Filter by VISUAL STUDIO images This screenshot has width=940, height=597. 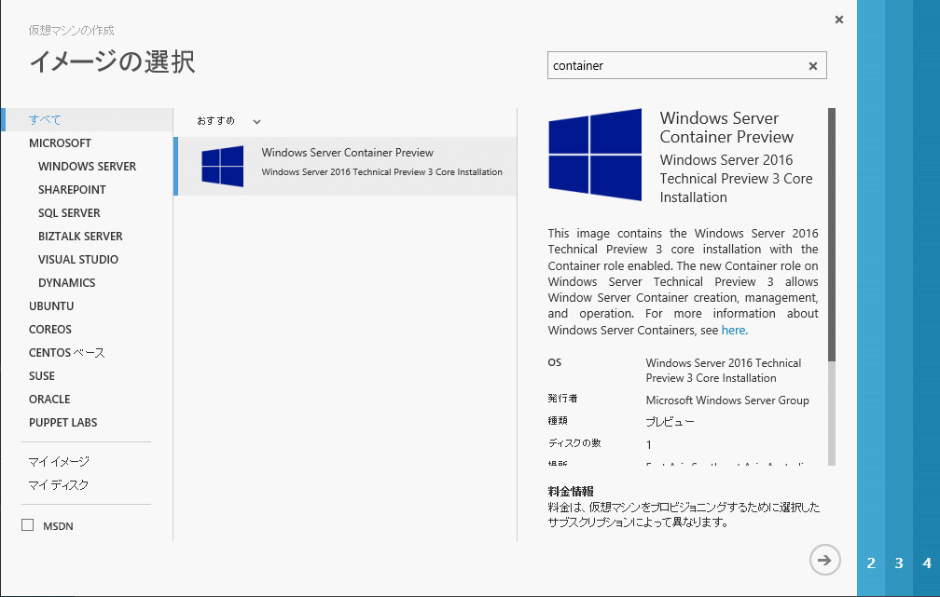tap(78, 260)
